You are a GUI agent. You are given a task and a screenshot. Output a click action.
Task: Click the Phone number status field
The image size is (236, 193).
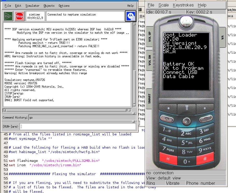point(206,183)
